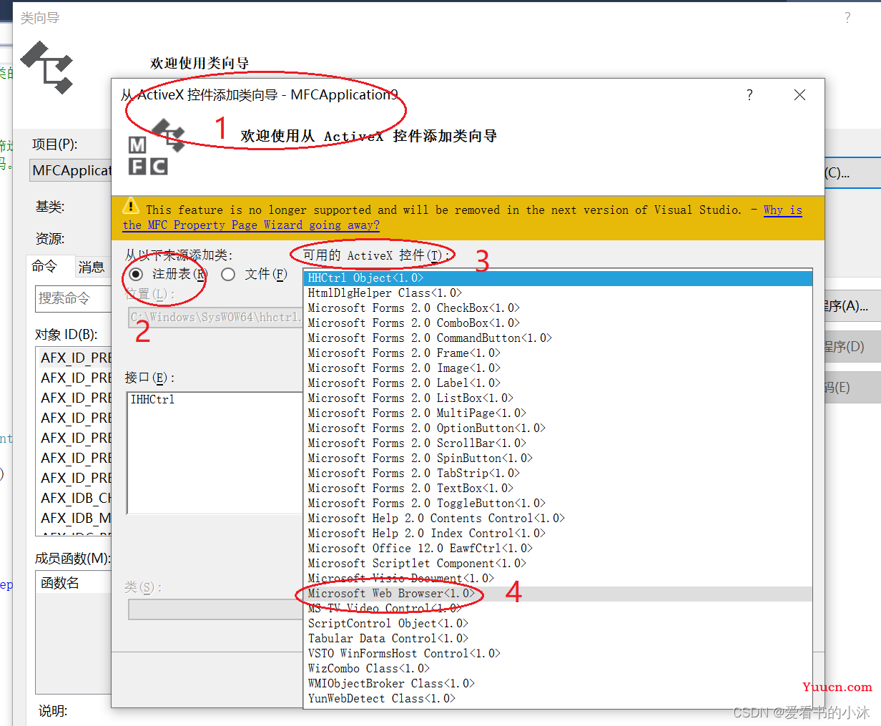Click the dialog help question mark
The height and width of the screenshot is (726, 881).
pyautogui.click(x=749, y=95)
